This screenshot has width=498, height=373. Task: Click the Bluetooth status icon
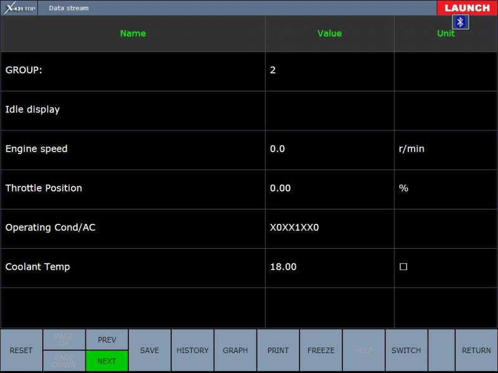click(460, 22)
